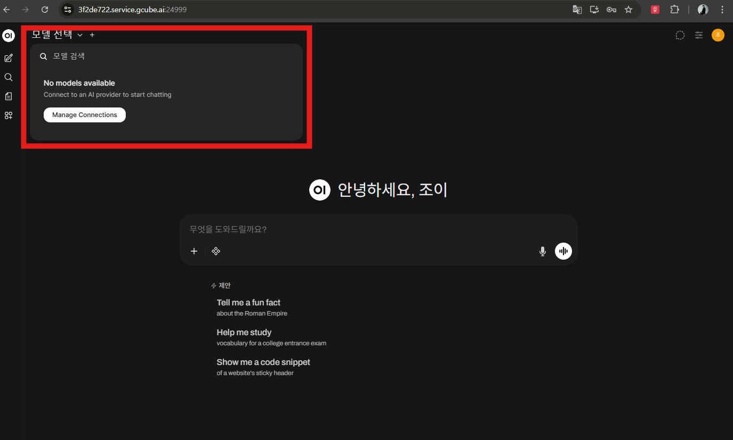This screenshot has width=733, height=440.
Task: Open the user menu via the 조 avatar
Action: pos(718,35)
